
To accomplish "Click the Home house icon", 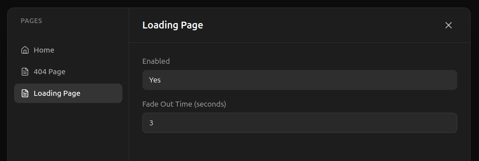I will click(x=25, y=50).
